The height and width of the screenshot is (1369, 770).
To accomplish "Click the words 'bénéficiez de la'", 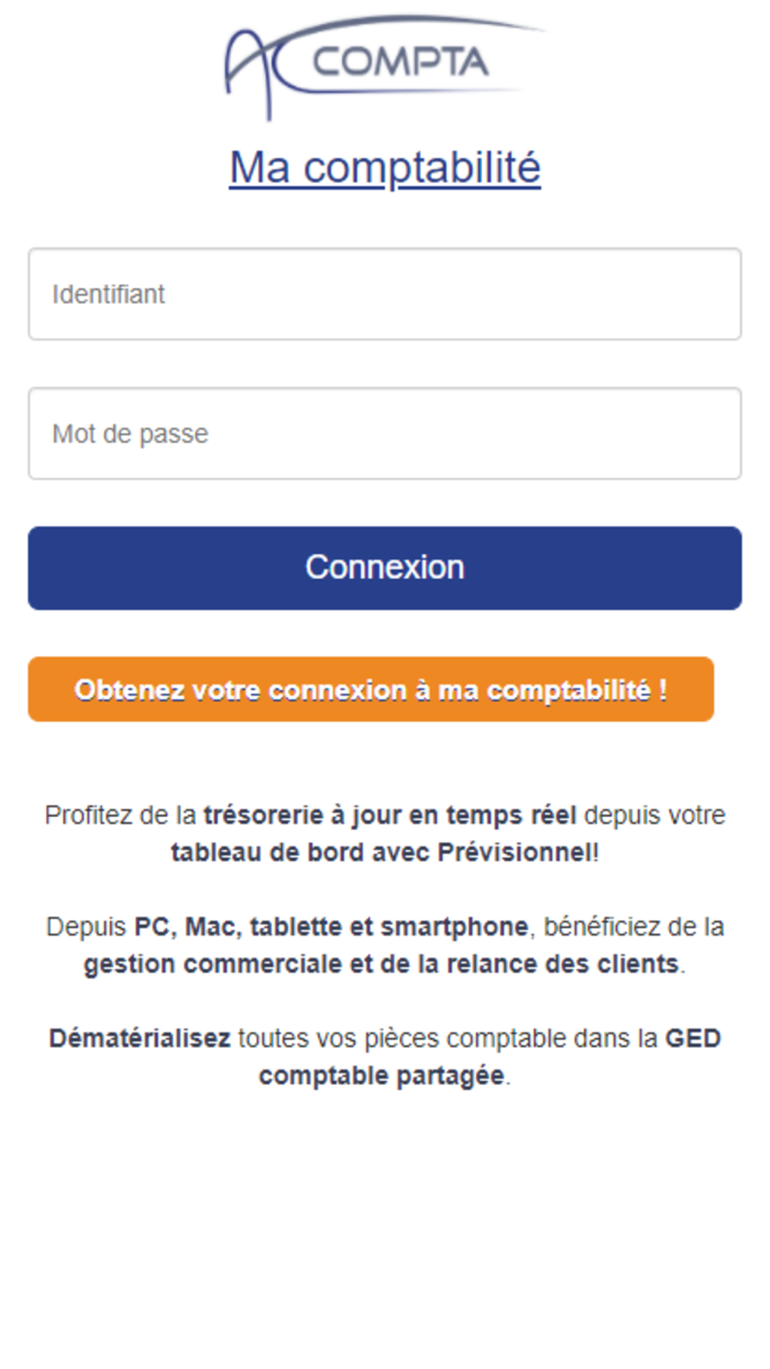I will point(634,926).
